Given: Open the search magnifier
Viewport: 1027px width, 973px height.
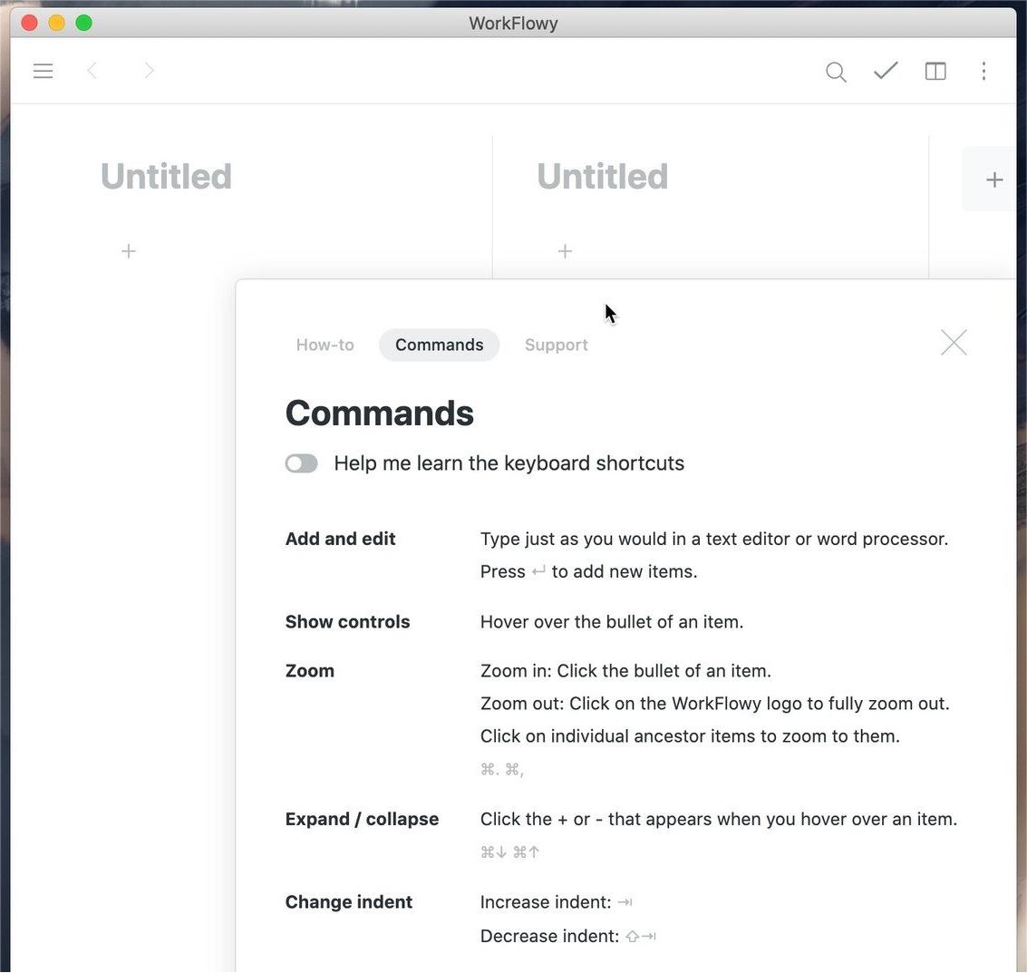Looking at the screenshot, I should pos(836,72).
